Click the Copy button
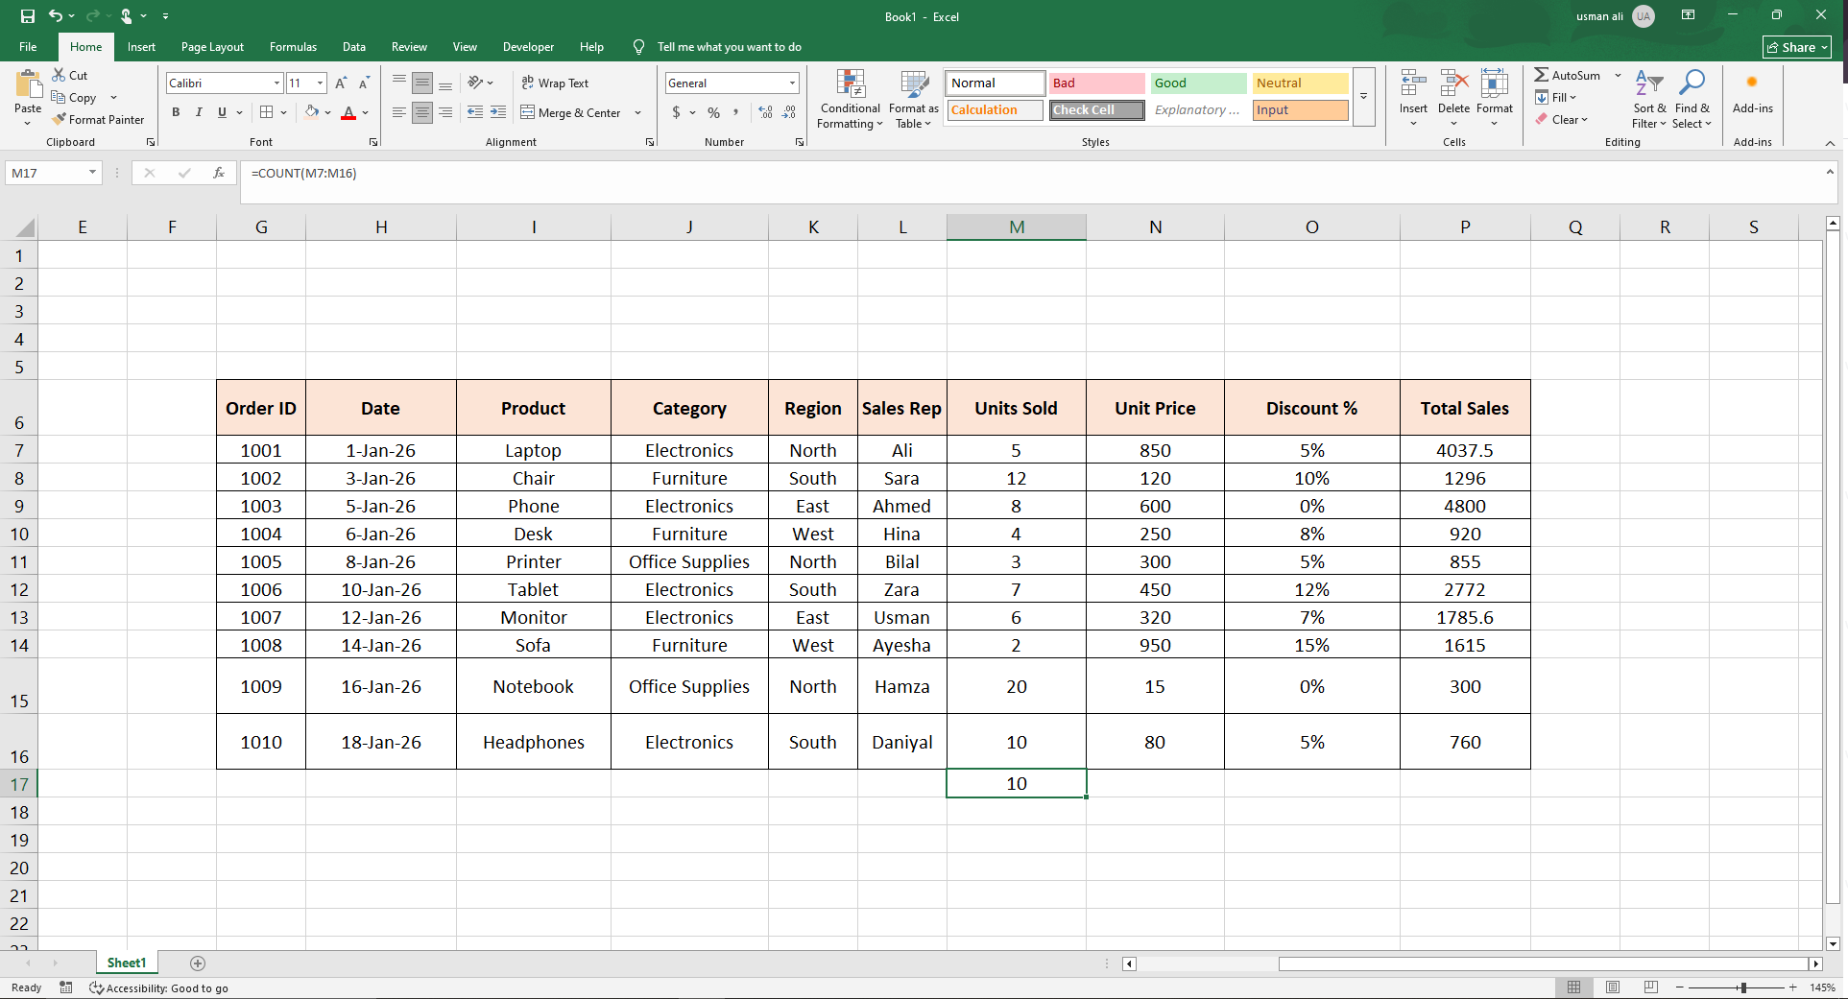1848x999 pixels. (75, 97)
